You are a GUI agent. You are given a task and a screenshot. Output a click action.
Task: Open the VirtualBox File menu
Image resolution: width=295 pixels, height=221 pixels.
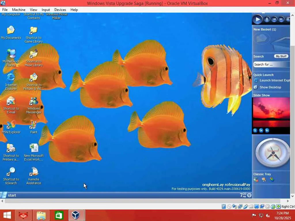(x=5, y=10)
